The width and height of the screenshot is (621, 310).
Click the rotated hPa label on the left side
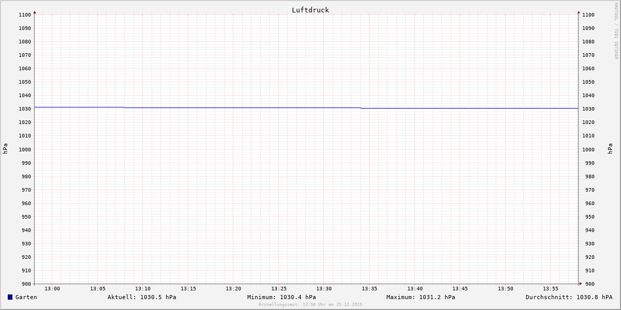[5, 149]
